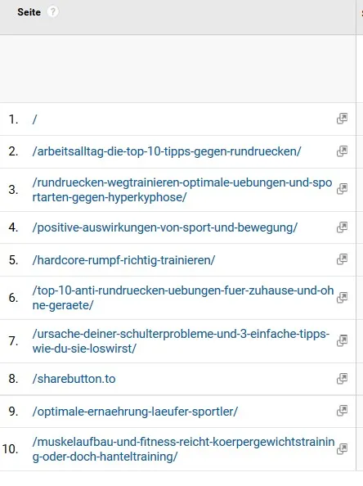The image size is (363, 486).
Task: Open external link icon for rundruecken-wegtrainieren page
Action: [x=342, y=189]
